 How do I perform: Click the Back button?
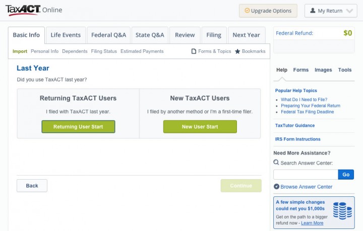coord(32,186)
